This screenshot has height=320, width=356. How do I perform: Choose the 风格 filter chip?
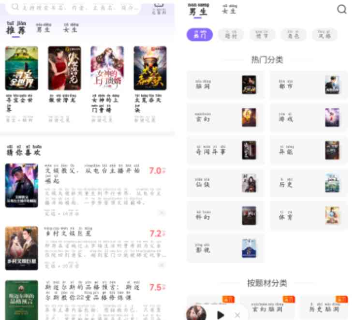(325, 34)
